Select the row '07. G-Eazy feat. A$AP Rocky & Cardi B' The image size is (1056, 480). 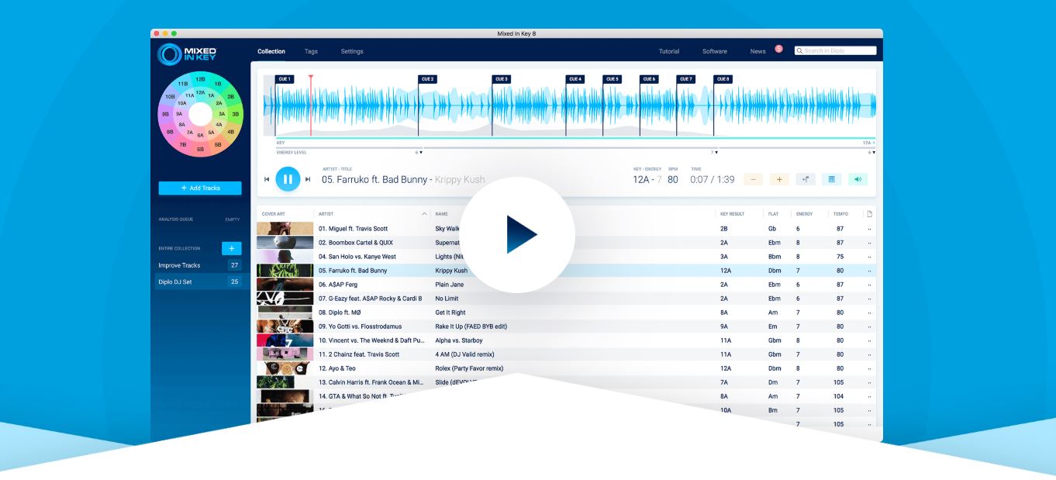[566, 299]
